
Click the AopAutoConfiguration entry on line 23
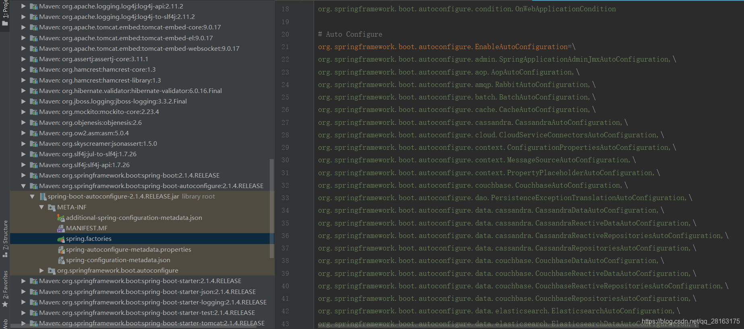pos(531,72)
